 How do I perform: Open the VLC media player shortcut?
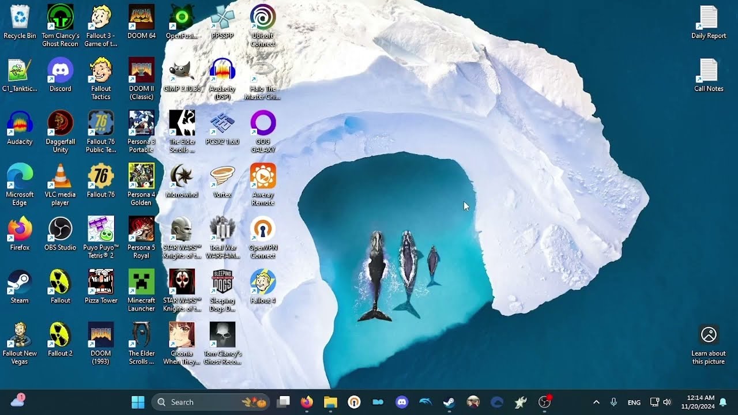60,185
